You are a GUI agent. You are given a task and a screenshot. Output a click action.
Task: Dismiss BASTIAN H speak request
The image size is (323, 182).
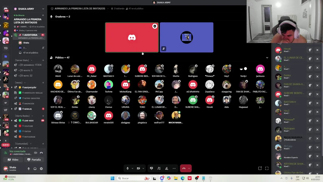[x=317, y=103]
